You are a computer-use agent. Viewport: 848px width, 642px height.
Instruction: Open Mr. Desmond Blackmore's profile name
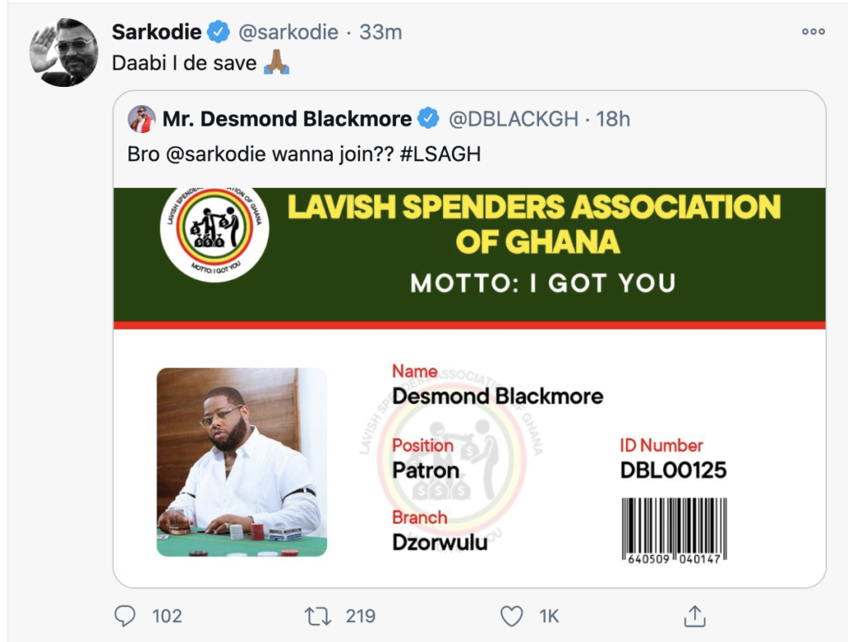coord(287,119)
